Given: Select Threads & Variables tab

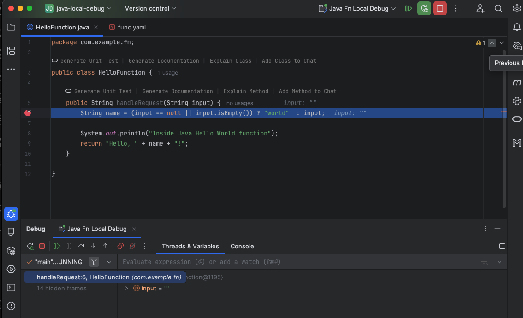Looking at the screenshot, I should click(x=190, y=246).
